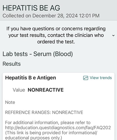Open the education.questdiagnostics.com FAQ202 link
The height and width of the screenshot is (140, 117).
pyautogui.click(x=58, y=128)
